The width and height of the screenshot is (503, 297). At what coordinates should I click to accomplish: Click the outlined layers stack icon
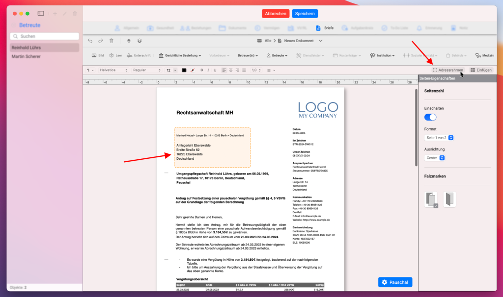click(140, 41)
